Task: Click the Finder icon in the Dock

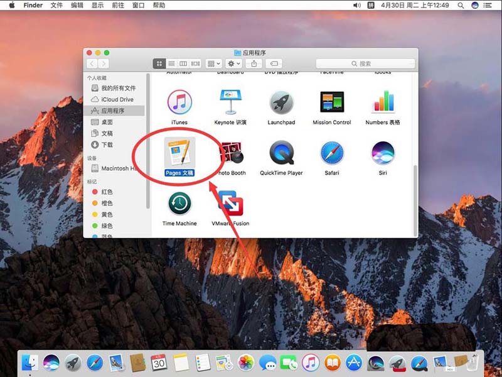Action: click(29, 363)
